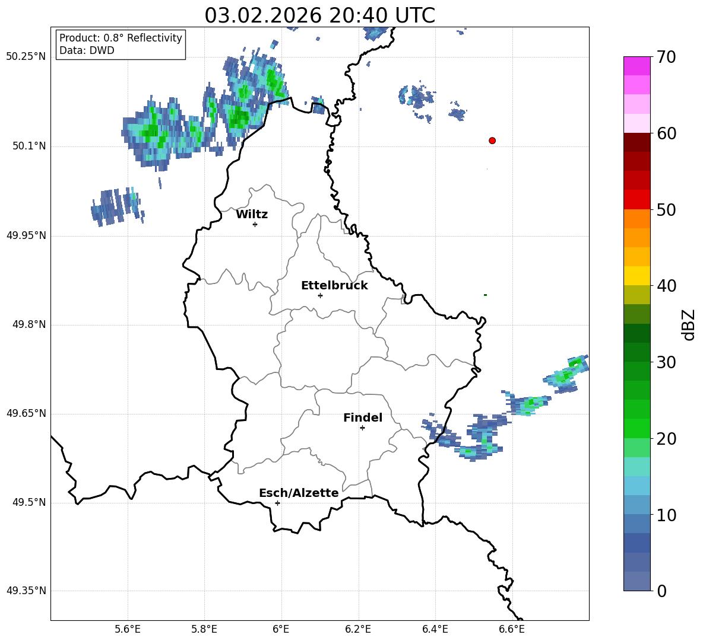Click the Findel station cross marker

(x=362, y=428)
